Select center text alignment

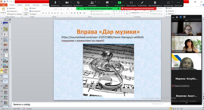pos(75,13)
